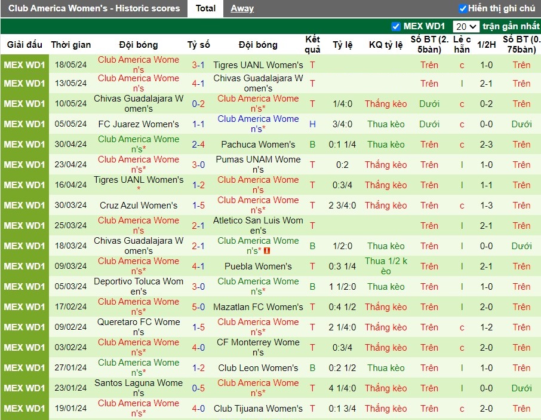Image resolution: width=541 pixels, height=420 pixels.
Task: Select the 4-0 score against Club Tijuana
Action: click(198, 408)
